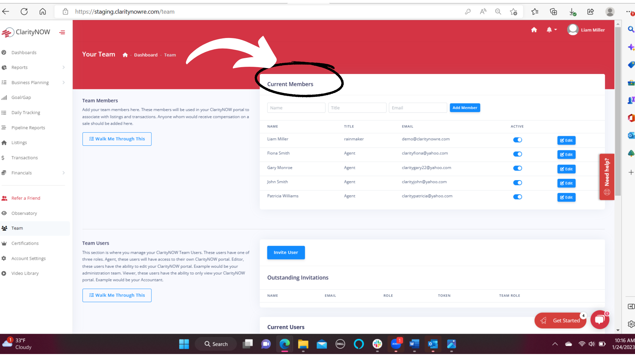Click Edit button for Liam Miller

coord(566,140)
